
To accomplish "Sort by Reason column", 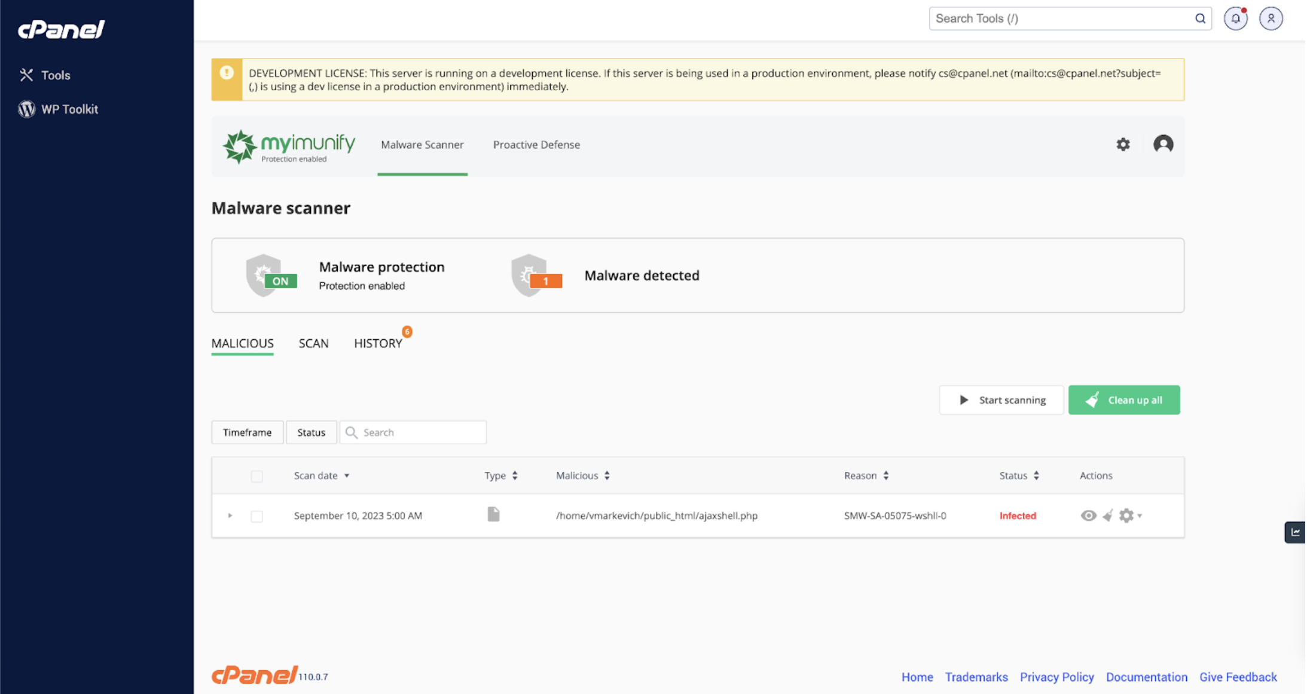I will pos(866,475).
